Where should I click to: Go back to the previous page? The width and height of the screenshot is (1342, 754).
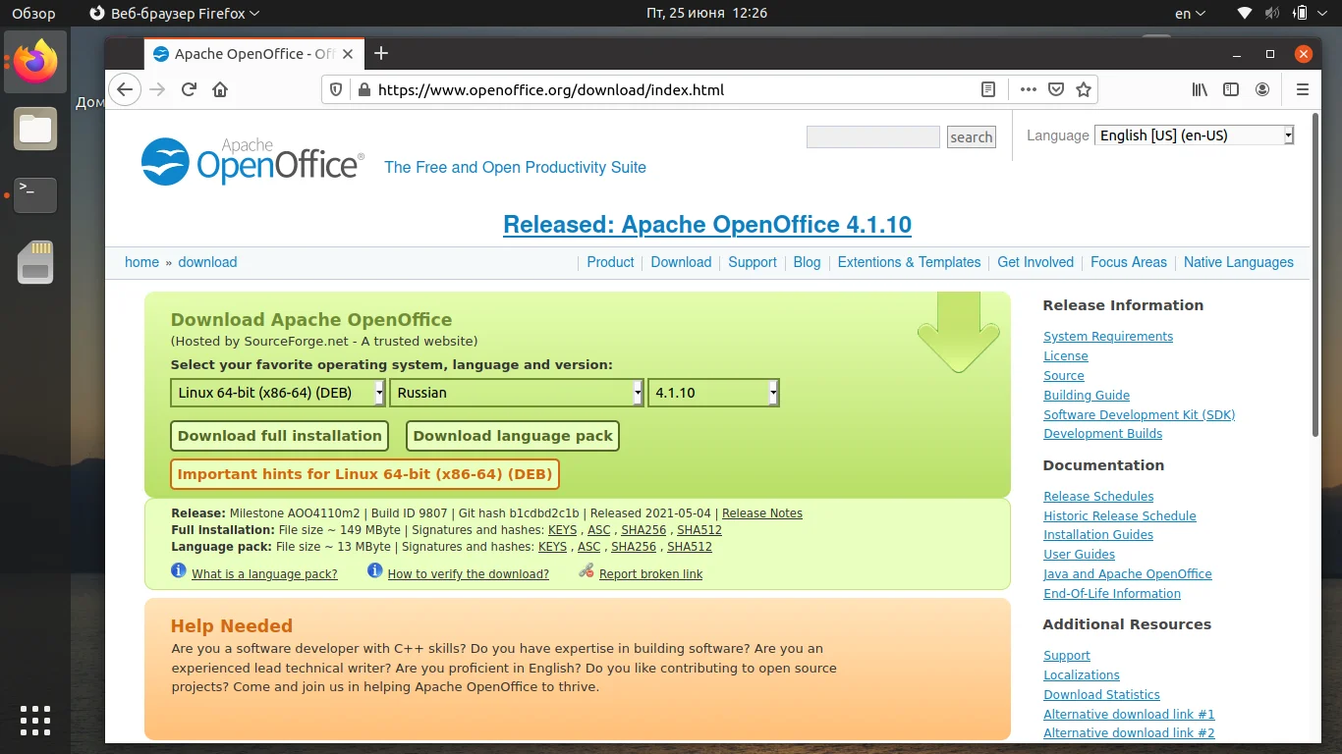(x=124, y=89)
